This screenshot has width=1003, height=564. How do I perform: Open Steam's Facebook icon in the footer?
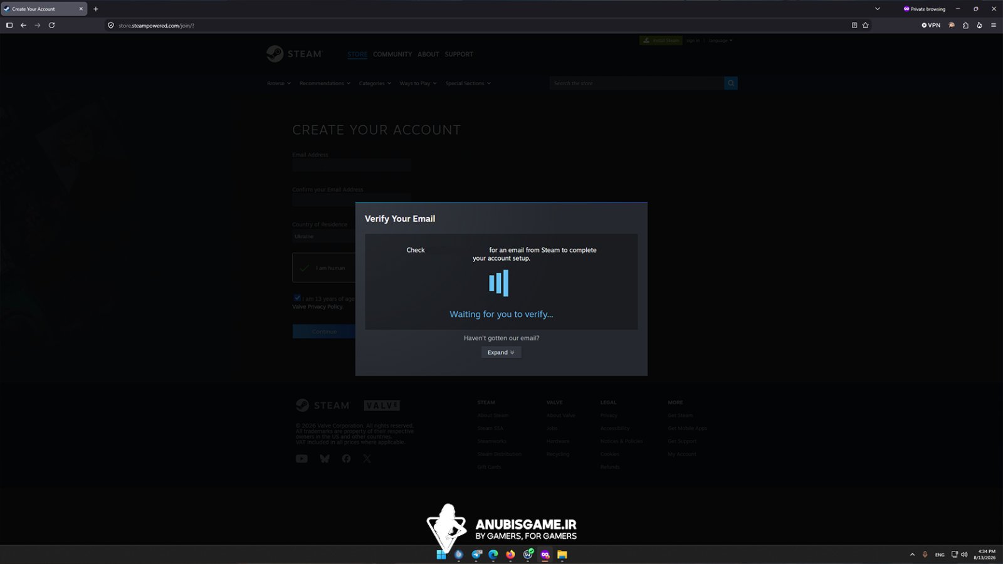click(x=346, y=459)
